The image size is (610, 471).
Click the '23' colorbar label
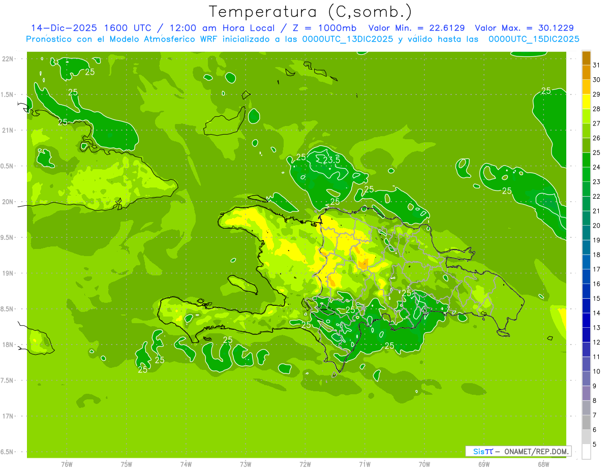(597, 182)
